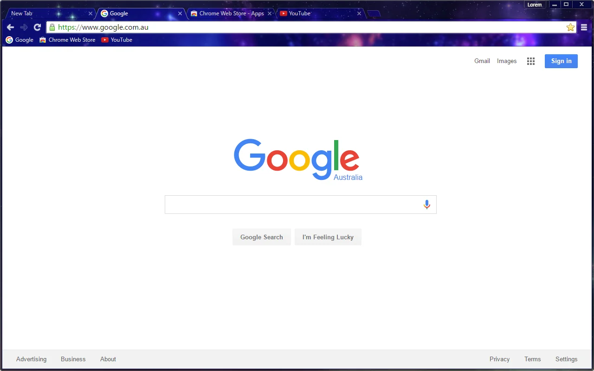This screenshot has height=371, width=594.
Task: Open the Business footer link
Action: pyautogui.click(x=73, y=359)
